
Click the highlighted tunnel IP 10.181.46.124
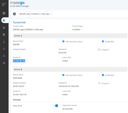point(19,61)
